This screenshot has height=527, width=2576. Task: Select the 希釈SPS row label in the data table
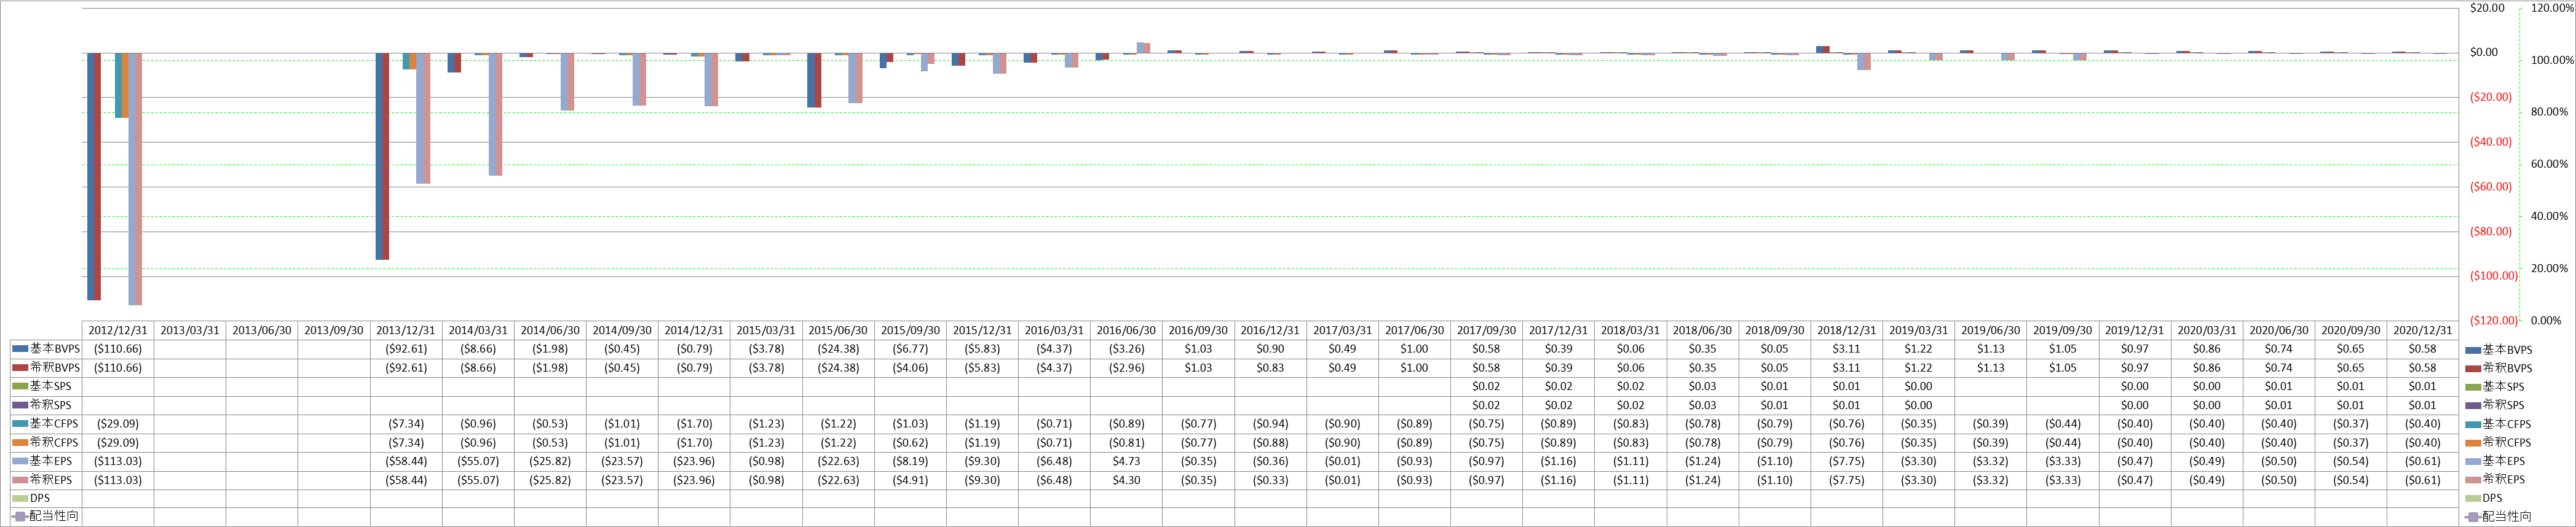tap(50, 405)
